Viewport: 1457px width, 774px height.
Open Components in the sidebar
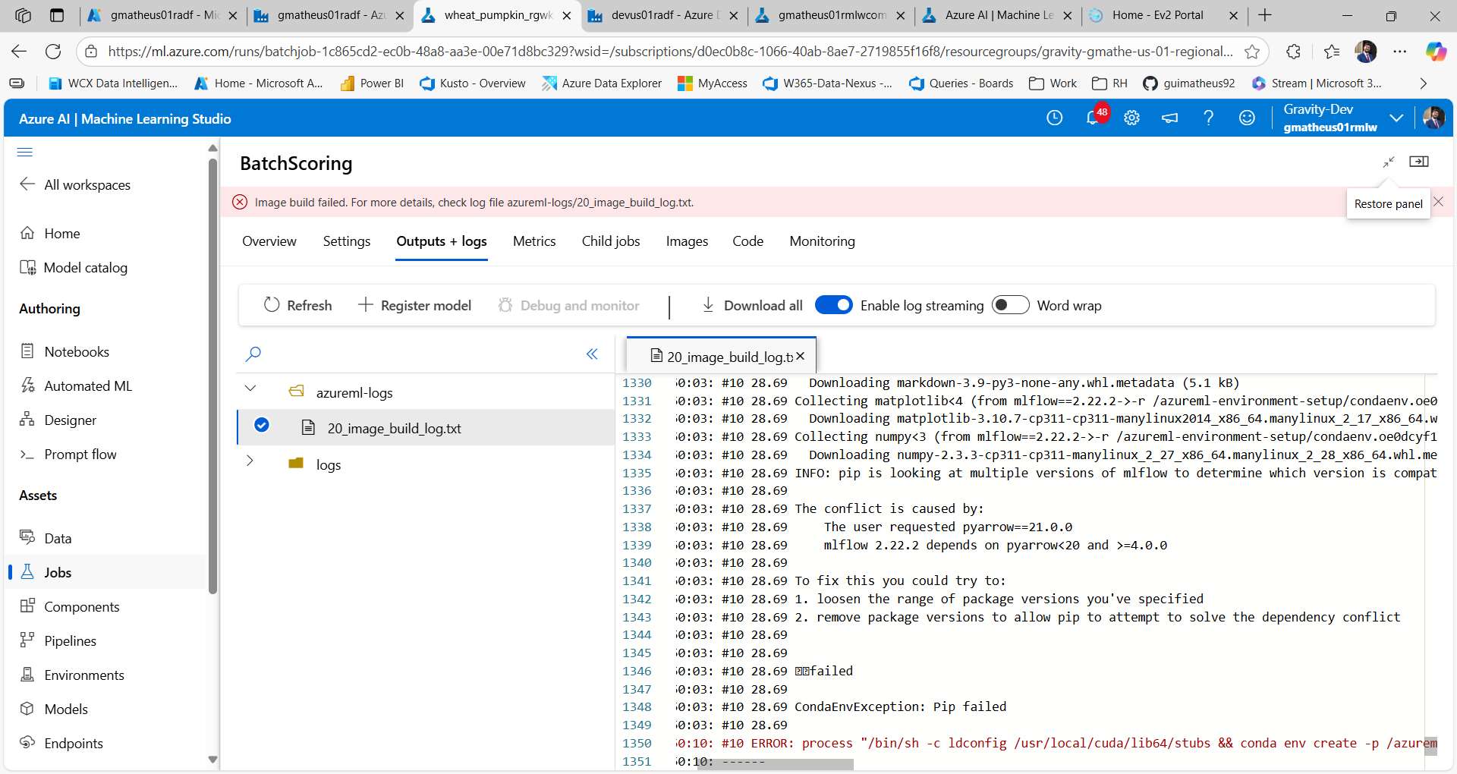pyautogui.click(x=70, y=606)
